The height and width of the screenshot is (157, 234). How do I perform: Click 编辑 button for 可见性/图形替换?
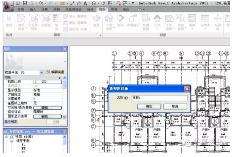tap(47, 108)
